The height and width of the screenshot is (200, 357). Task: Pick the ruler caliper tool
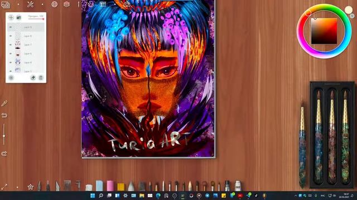78,186
